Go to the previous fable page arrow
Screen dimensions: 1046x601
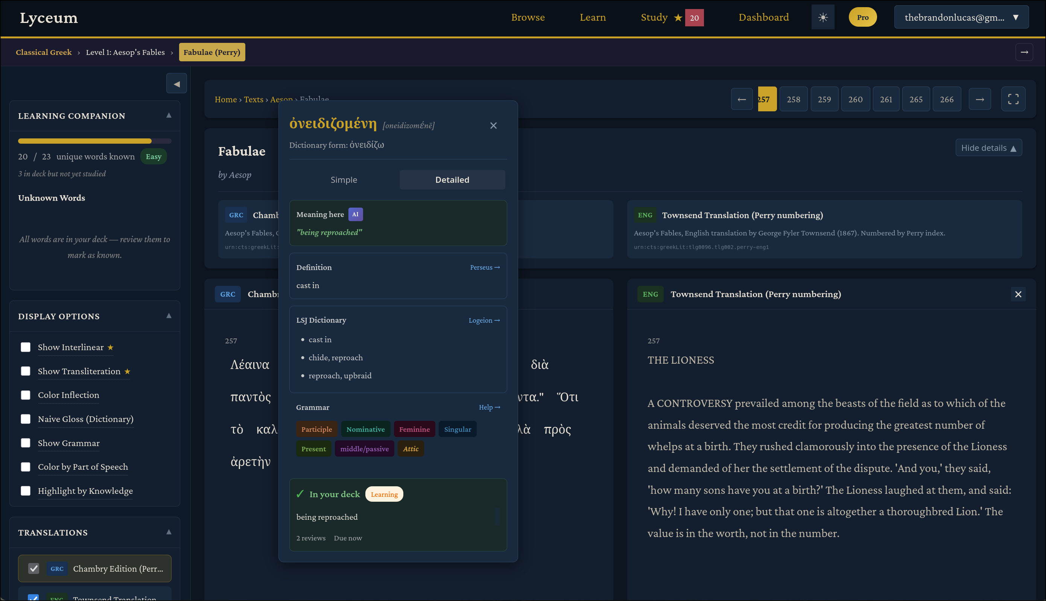[x=742, y=99]
